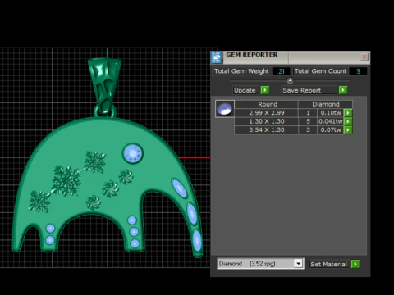Click the quantity 5 cell

[308, 121]
